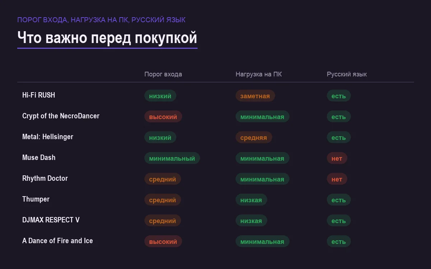Click "минимальная" badge for A Dance of Fire and Ice

(x=262, y=241)
